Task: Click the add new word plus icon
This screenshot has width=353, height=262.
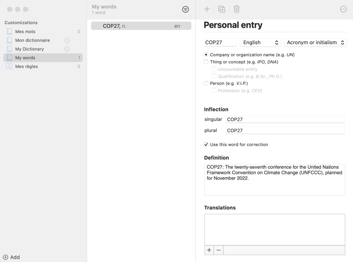Action: (207, 9)
